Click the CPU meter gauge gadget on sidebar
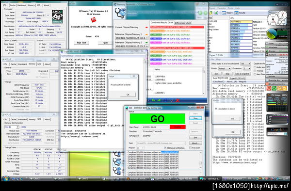Screen dimensions: 291x191 point(277,18)
